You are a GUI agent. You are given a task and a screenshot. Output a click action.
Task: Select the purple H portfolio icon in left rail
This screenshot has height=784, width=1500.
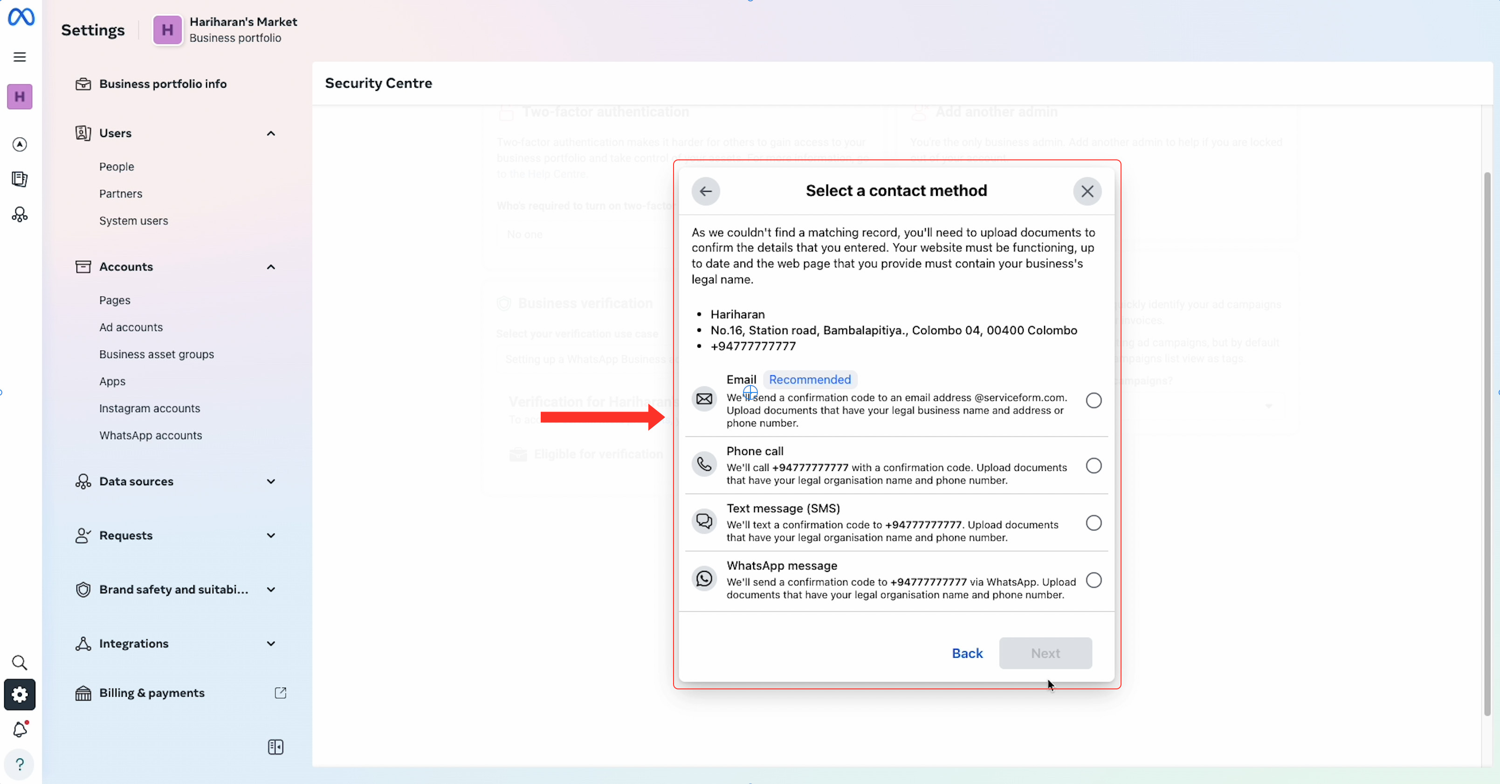pos(20,96)
